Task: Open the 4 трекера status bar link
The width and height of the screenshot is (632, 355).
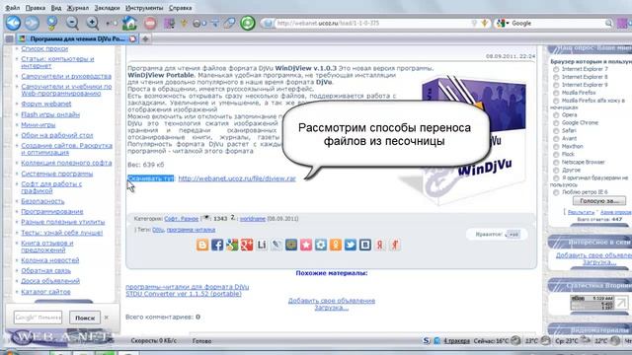Action: 456,341
